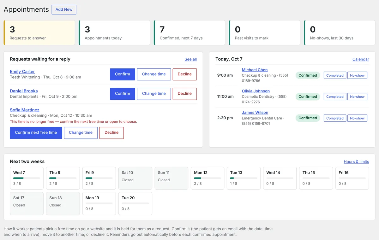Open the Past visits to mark card

265,33
